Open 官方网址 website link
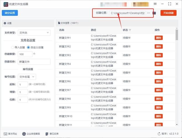 tap(10, 134)
